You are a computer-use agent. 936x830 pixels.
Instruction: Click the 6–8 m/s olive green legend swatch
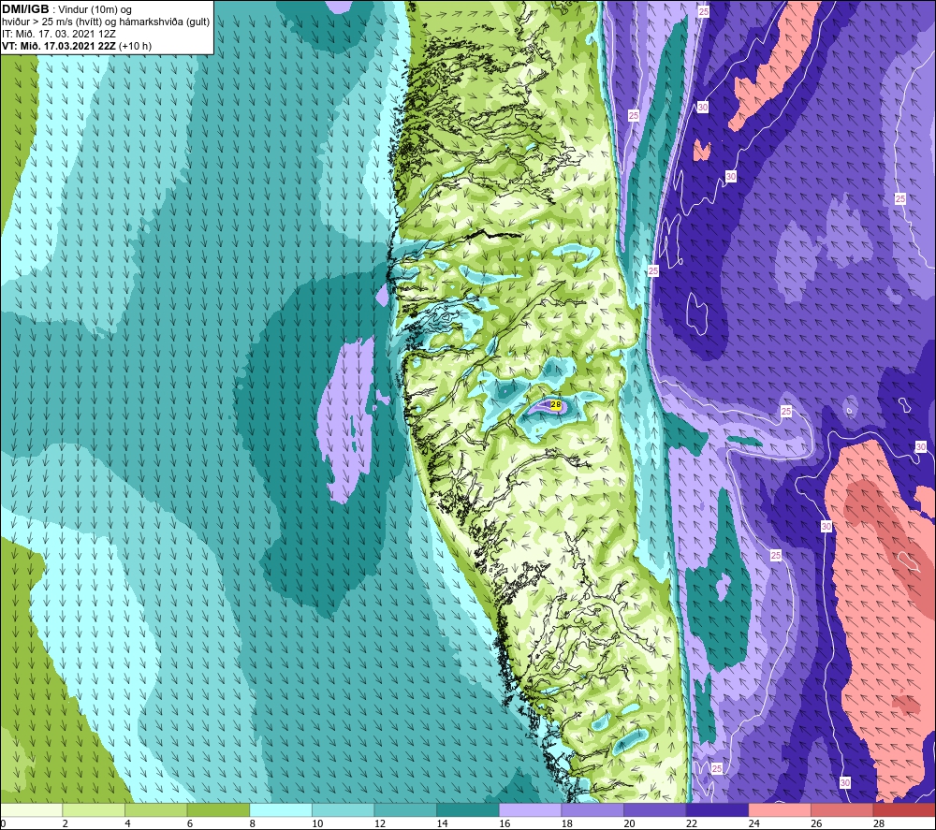[218, 809]
